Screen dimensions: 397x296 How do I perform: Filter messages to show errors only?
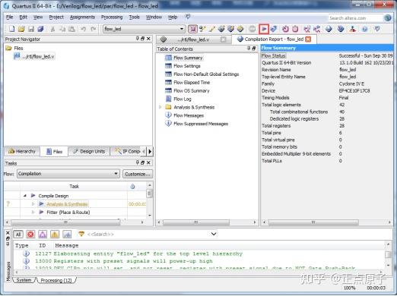30,235
